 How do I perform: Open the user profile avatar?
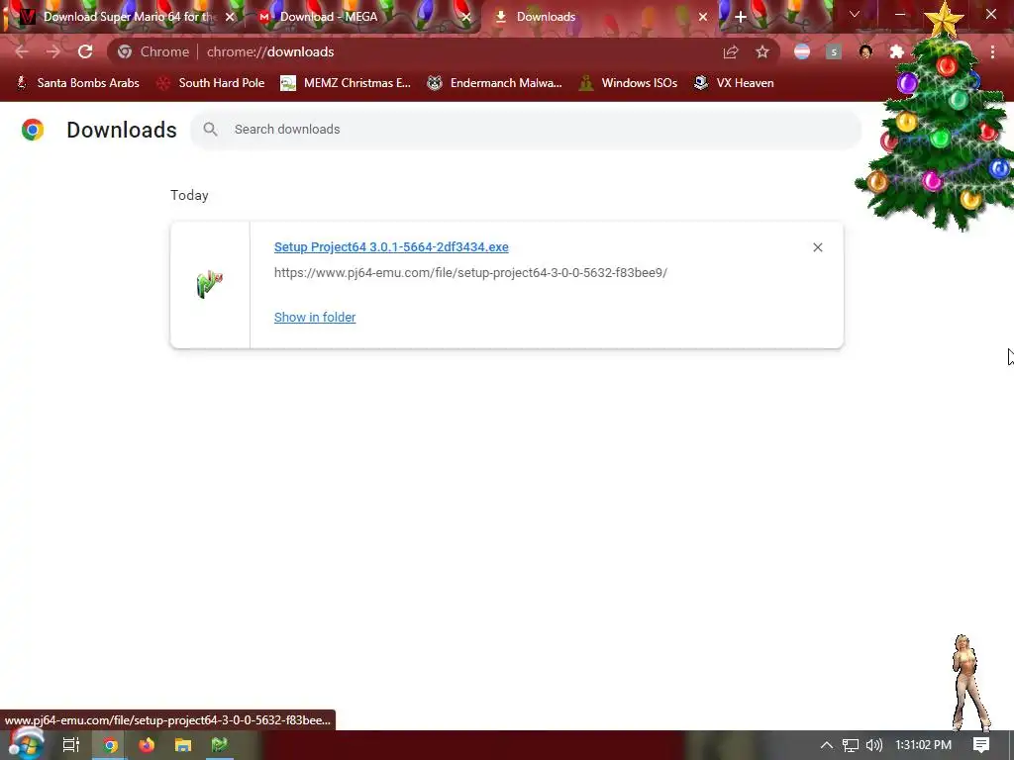865,51
